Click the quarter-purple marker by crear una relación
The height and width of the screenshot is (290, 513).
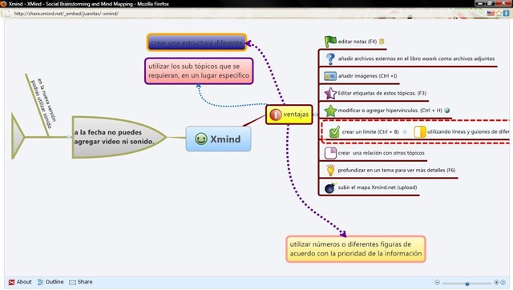(330, 153)
